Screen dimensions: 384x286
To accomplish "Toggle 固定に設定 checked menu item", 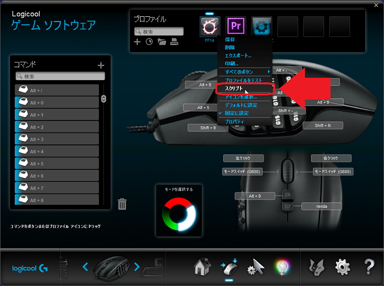I will (237, 113).
